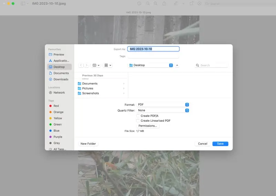
Task: Expand the Screenshots folder
Action: (x=124, y=93)
